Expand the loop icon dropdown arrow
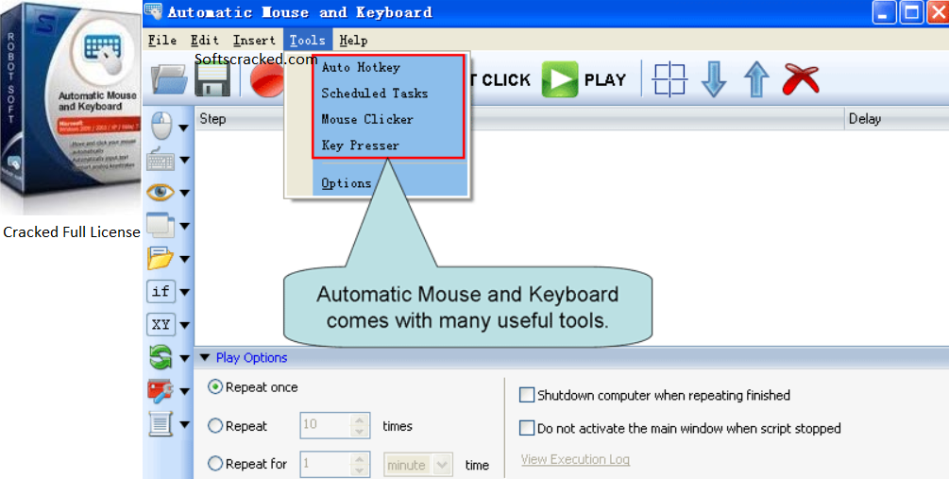 click(x=184, y=358)
